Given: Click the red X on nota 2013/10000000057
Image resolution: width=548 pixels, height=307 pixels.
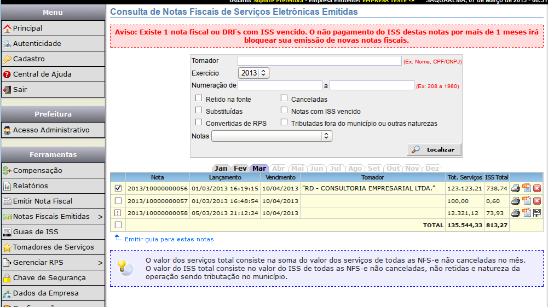Looking at the screenshot, I should pyautogui.click(x=537, y=201).
